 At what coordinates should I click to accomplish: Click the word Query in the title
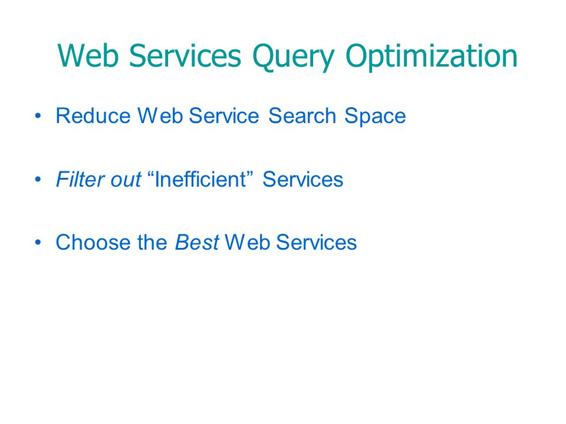click(x=294, y=57)
